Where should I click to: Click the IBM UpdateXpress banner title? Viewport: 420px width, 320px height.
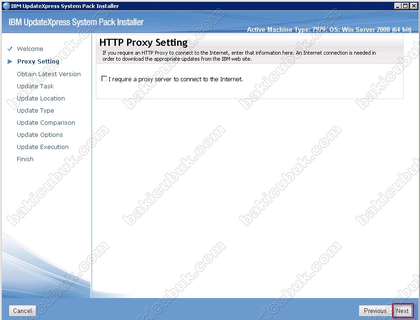pos(76,22)
